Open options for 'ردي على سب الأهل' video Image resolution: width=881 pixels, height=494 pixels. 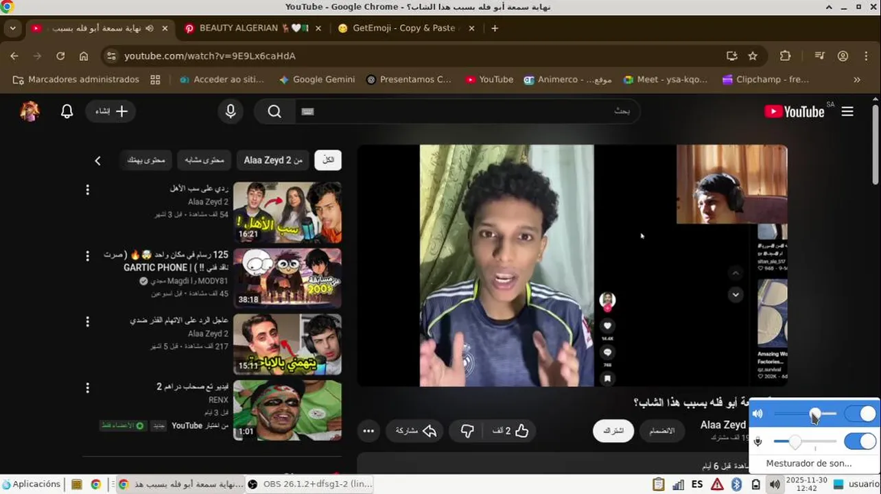[x=87, y=190]
